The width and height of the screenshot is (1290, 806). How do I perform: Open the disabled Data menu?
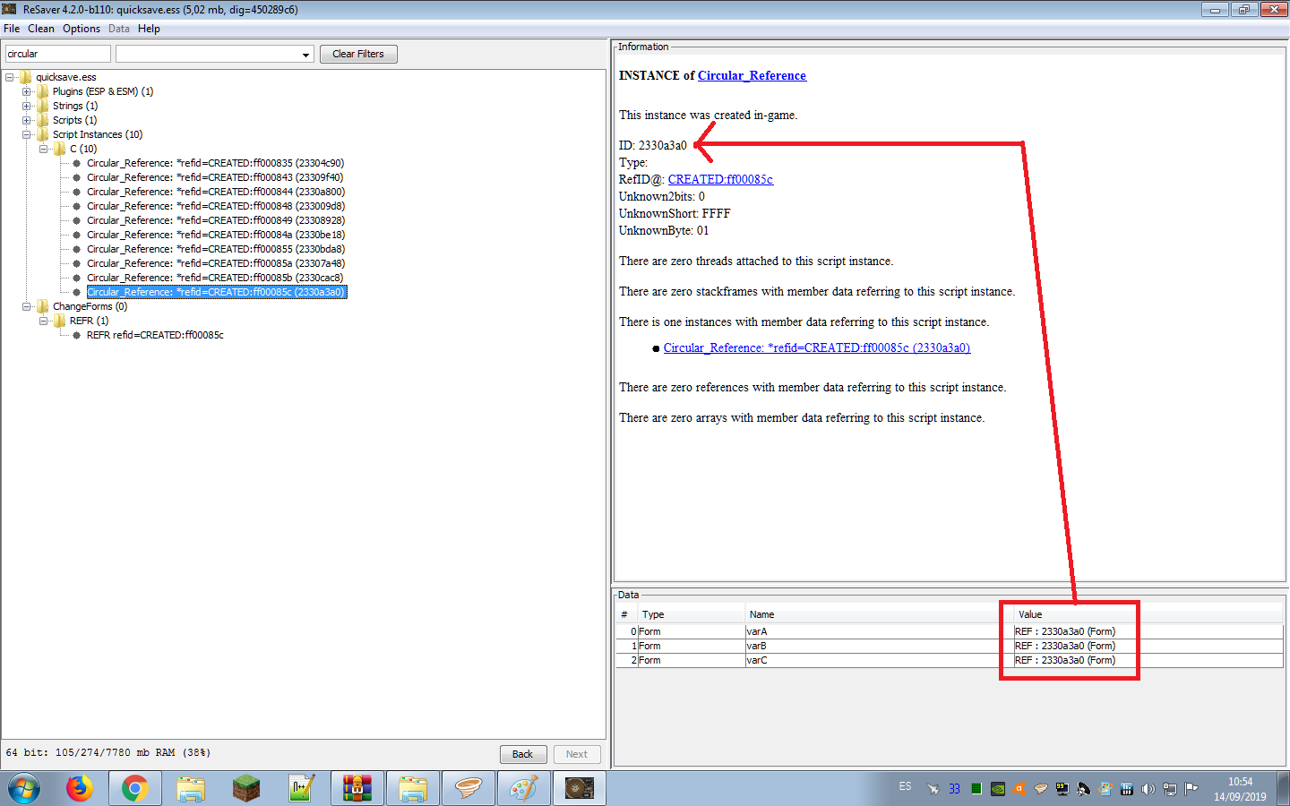pyautogui.click(x=119, y=29)
